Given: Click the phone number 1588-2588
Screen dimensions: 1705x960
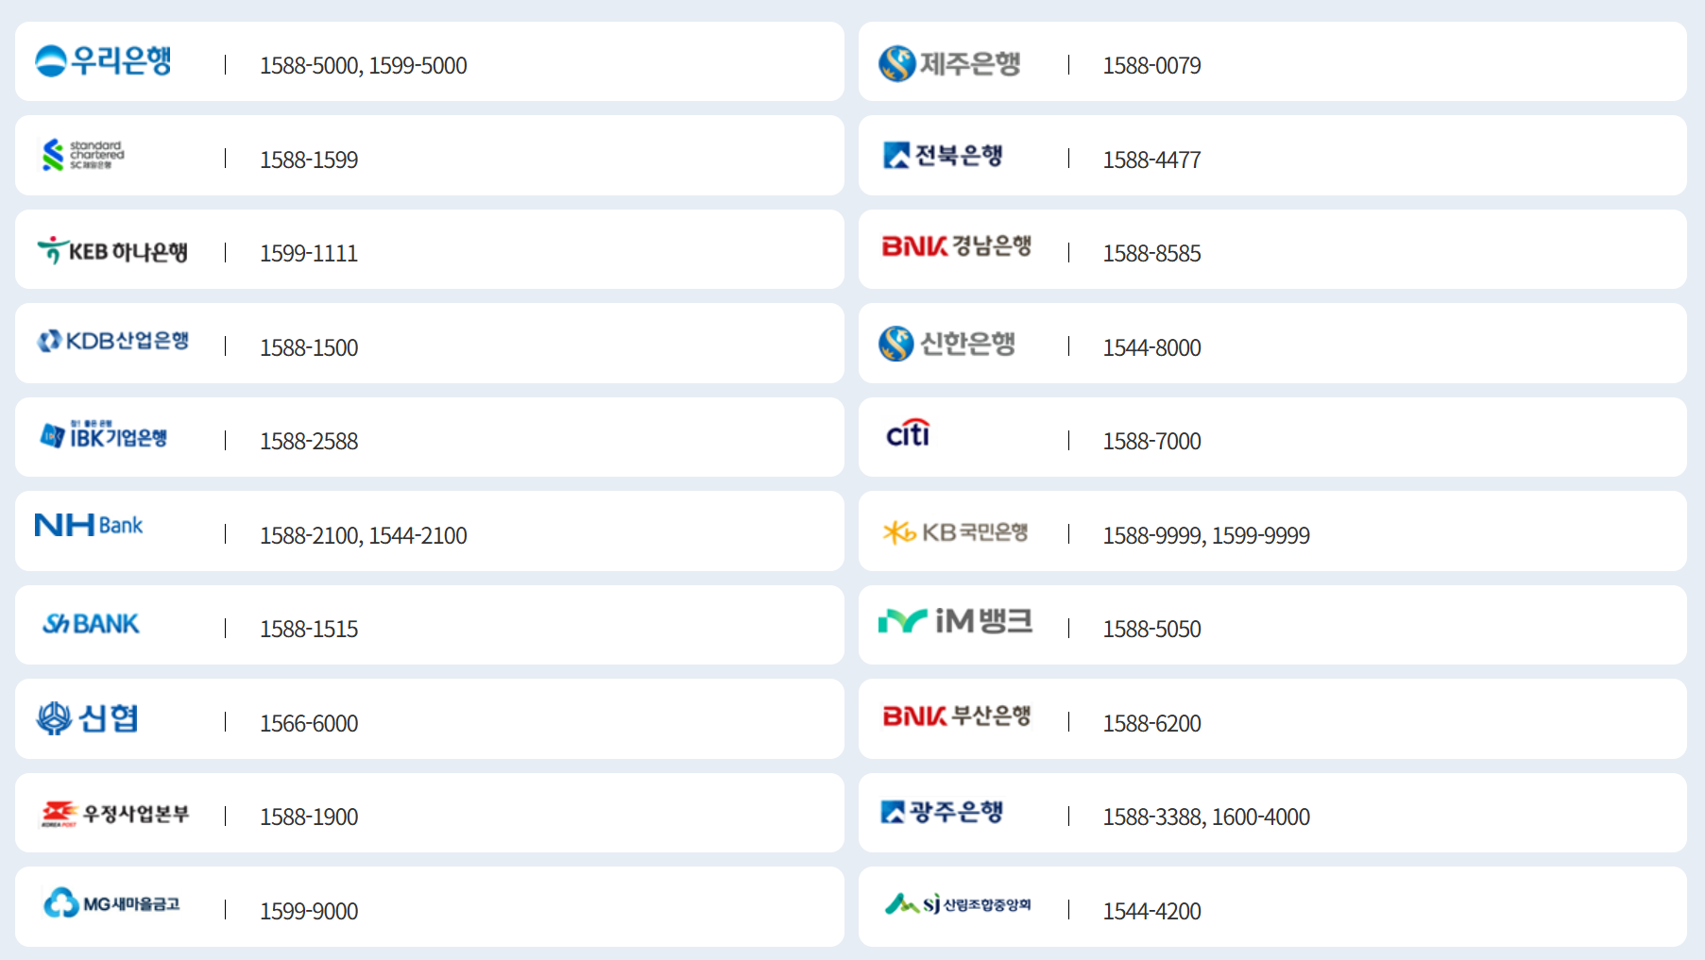Looking at the screenshot, I should [309, 441].
